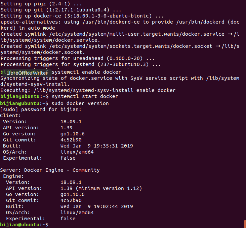Image resolution: width=246 pixels, height=228 pixels.
Task: Click the 'Setting up git' output line
Action: pyautogui.click(x=57, y=10)
